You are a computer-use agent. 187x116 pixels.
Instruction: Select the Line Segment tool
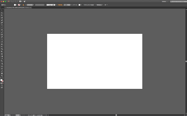(x=2, y=27)
